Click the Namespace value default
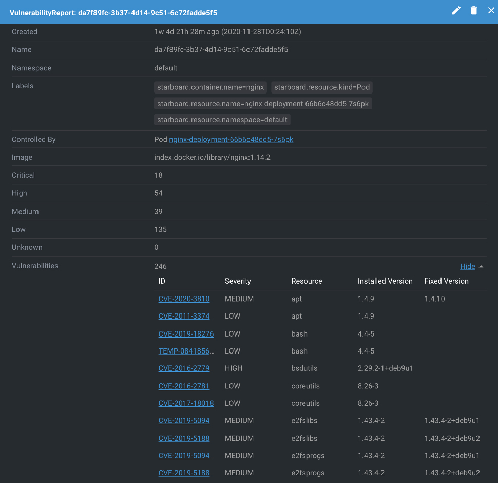Screen dimensions: 498x483 pos(165,68)
